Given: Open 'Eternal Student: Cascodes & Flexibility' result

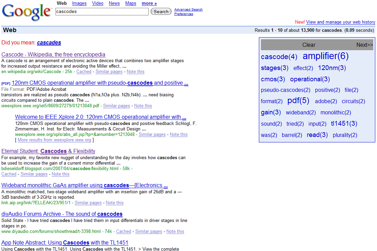Looking at the screenshot, I should tap(48, 151).
